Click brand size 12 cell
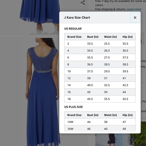Viewport: 146px width, 146px height. pos(69,78)
